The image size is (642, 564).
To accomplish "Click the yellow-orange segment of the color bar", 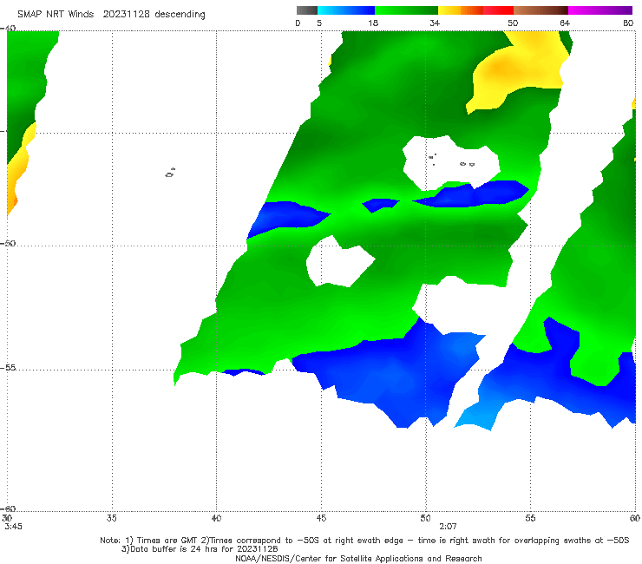I will click(461, 10).
